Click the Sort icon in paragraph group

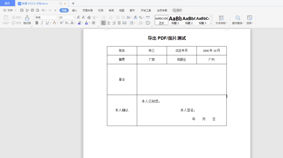tap(135, 17)
